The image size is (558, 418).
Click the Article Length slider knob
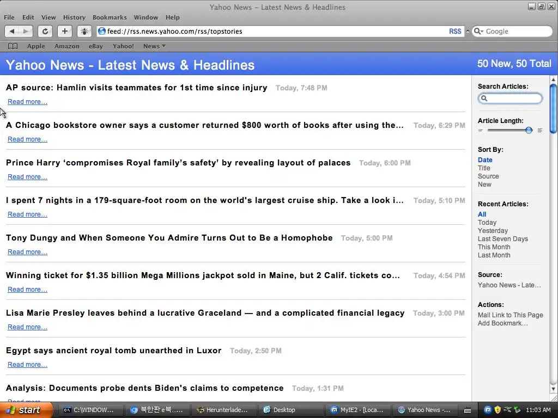pyautogui.click(x=529, y=131)
